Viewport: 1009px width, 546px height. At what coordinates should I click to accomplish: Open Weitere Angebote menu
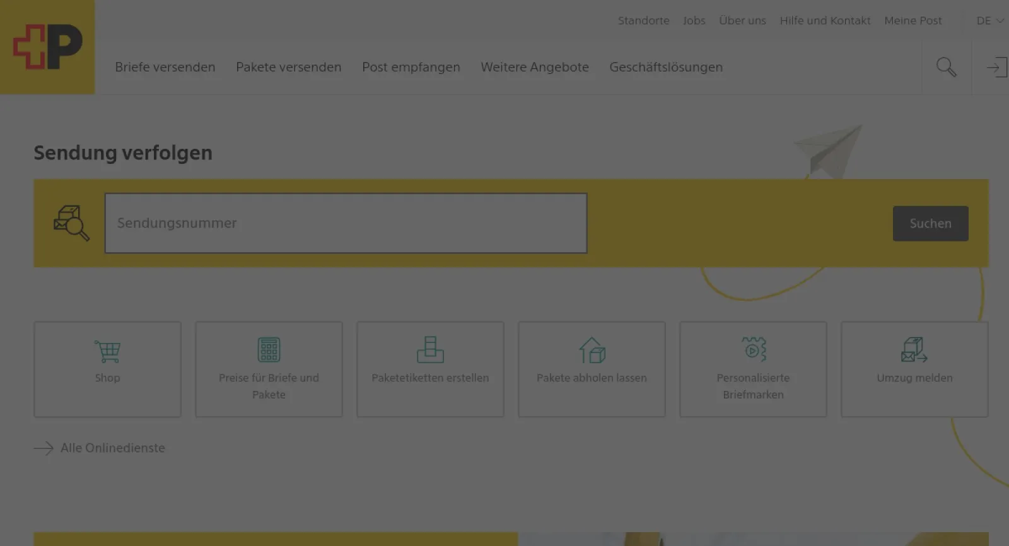pos(535,67)
